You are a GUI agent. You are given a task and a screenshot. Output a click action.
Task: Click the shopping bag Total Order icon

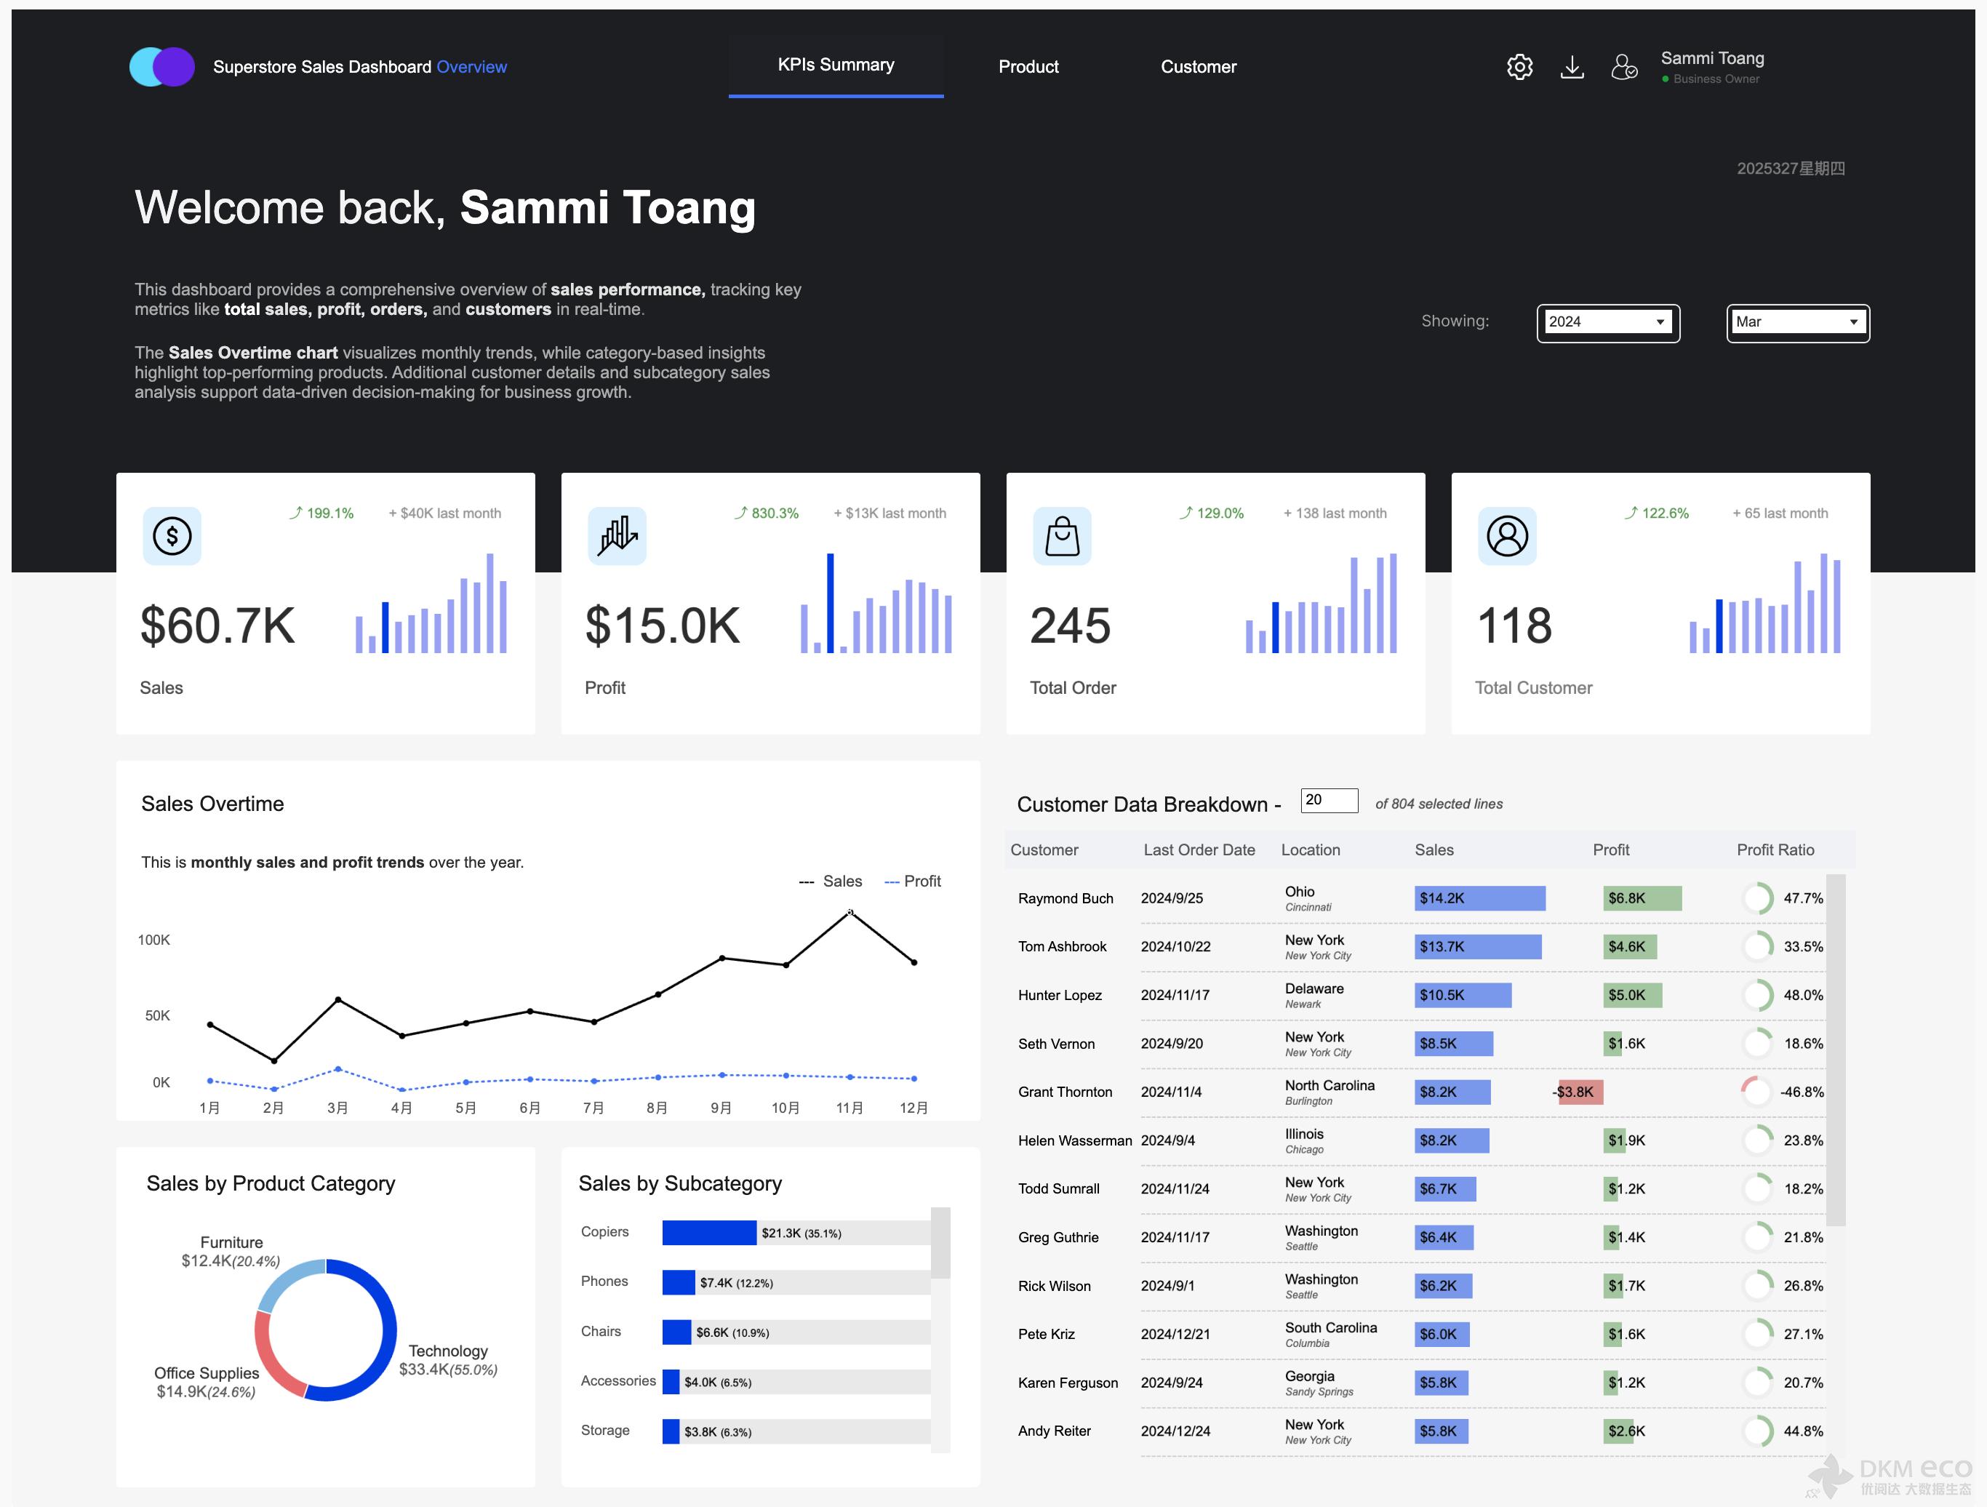pos(1062,536)
